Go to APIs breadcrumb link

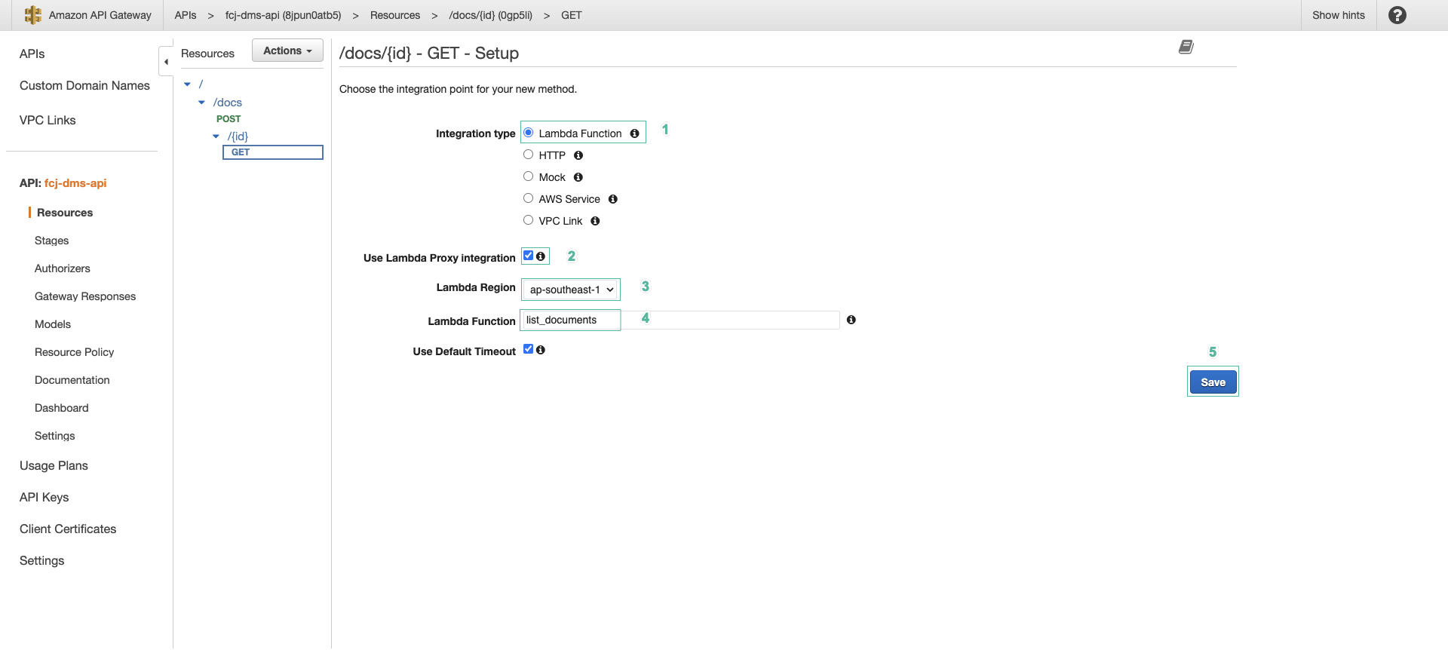click(186, 15)
